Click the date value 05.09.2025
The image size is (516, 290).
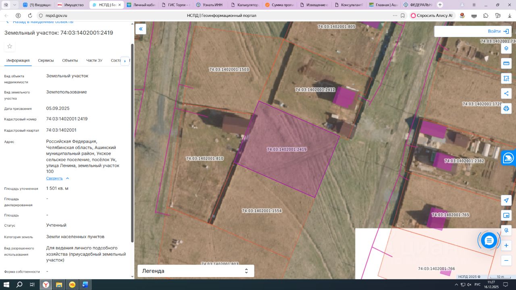(x=58, y=109)
